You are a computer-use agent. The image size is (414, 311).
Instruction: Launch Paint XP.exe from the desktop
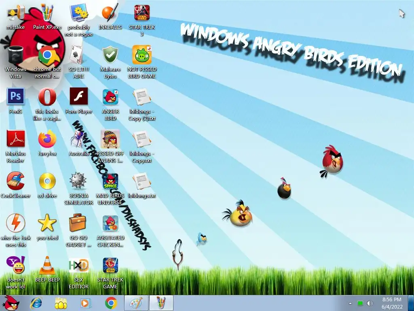(47, 16)
